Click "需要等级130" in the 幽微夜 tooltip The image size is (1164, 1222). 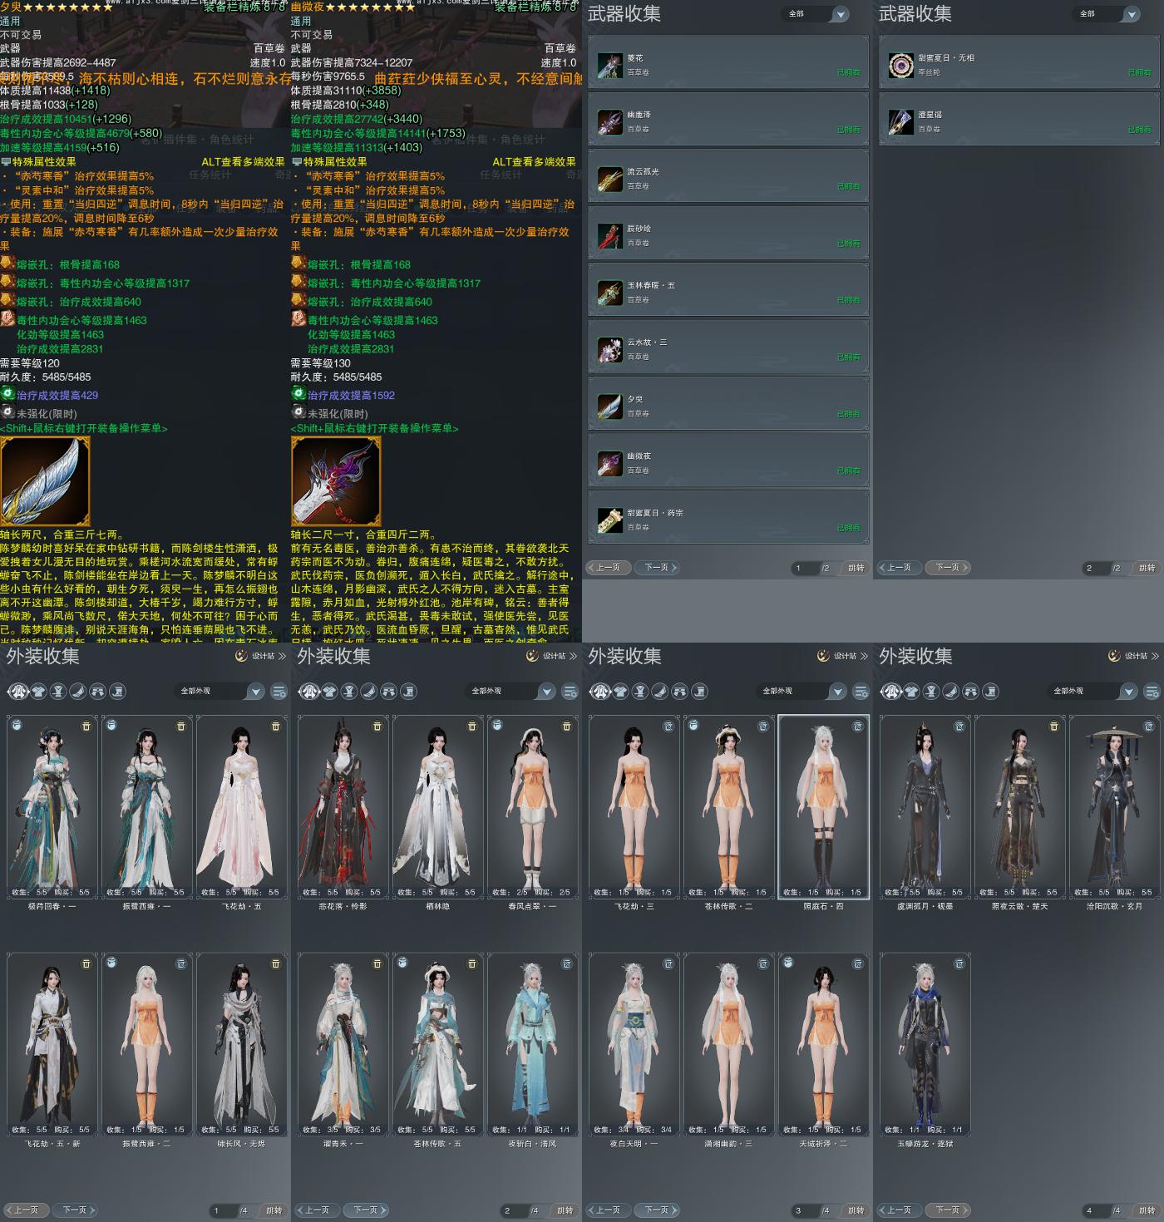click(x=321, y=363)
